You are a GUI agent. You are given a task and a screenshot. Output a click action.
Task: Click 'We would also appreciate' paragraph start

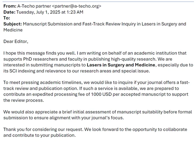pyautogui.click(x=29, y=112)
